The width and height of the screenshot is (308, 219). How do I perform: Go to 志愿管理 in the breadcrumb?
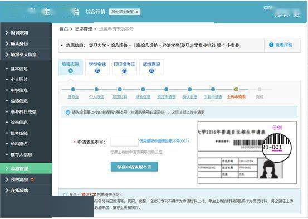coord(84,29)
